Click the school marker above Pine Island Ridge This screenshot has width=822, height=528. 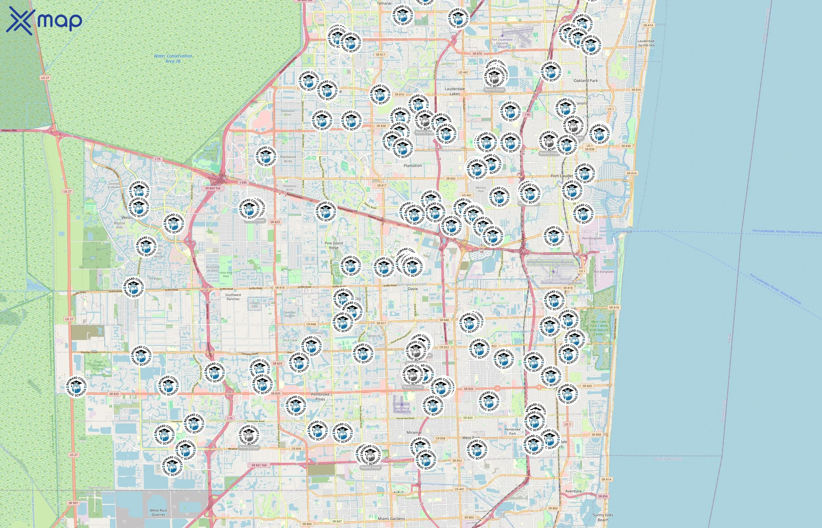pos(326,211)
